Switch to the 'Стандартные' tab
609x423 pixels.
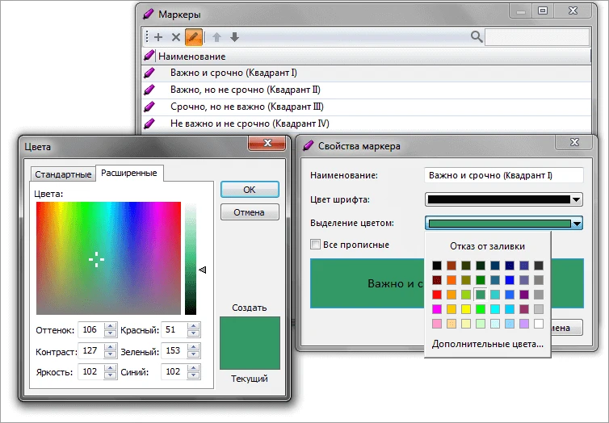coord(62,174)
